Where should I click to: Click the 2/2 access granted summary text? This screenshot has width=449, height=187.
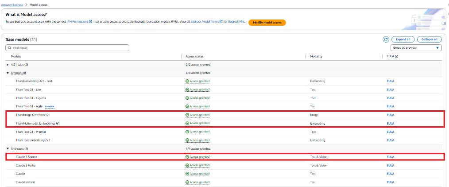[x=198, y=65]
